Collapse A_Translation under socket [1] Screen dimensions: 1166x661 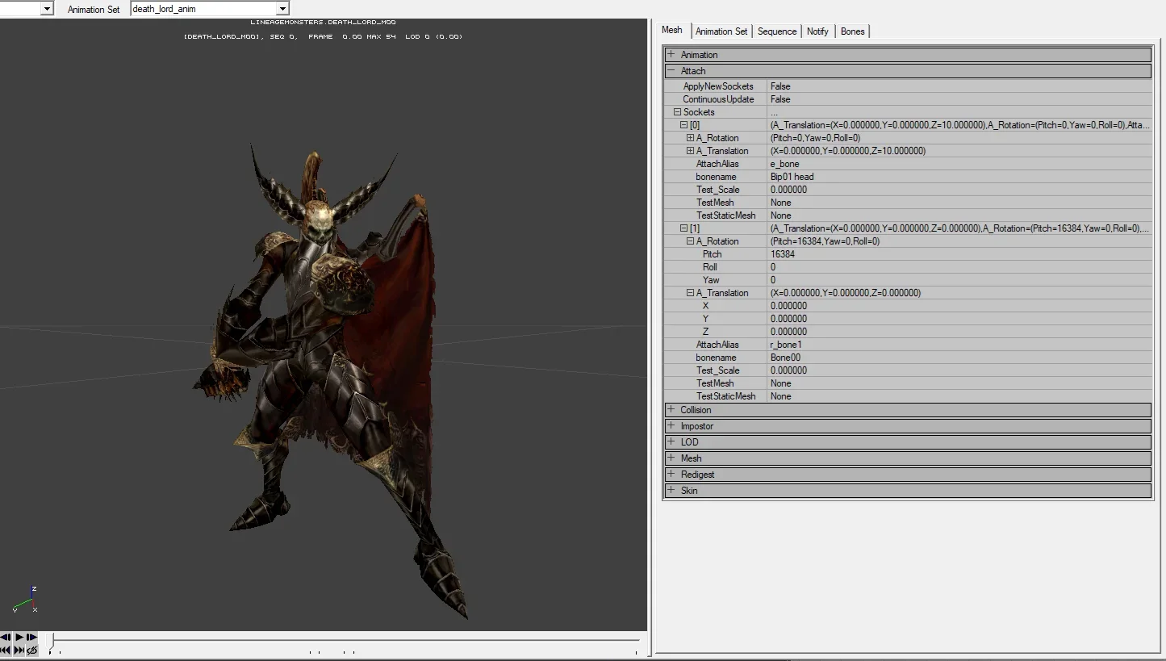click(690, 293)
